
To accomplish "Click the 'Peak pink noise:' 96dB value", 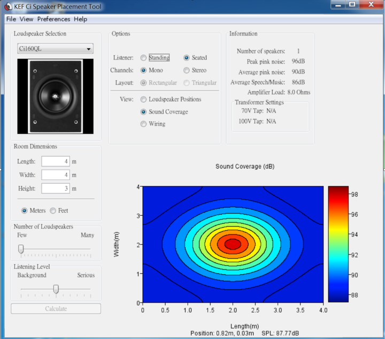I will (x=298, y=62).
